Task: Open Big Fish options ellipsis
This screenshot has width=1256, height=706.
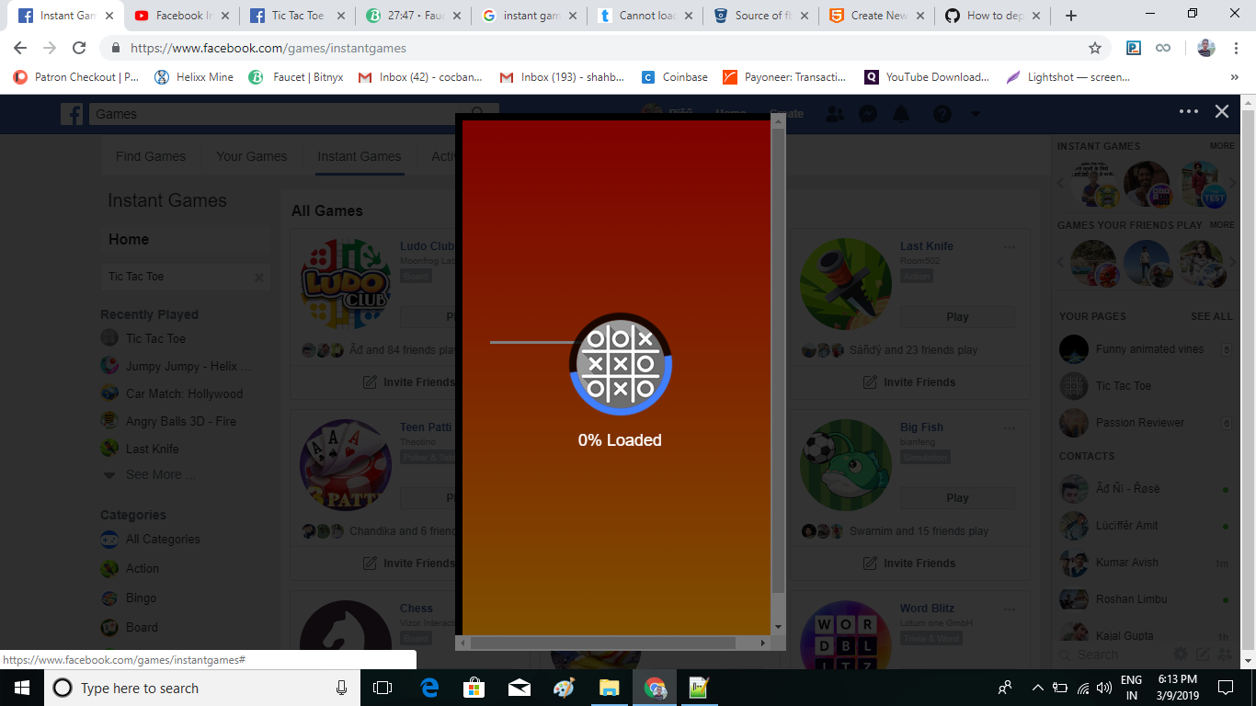Action: coord(1010,427)
